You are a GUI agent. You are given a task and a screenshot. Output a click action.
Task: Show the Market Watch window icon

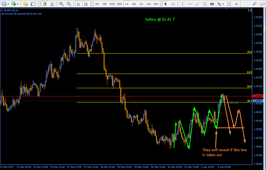click(x=33, y=4)
